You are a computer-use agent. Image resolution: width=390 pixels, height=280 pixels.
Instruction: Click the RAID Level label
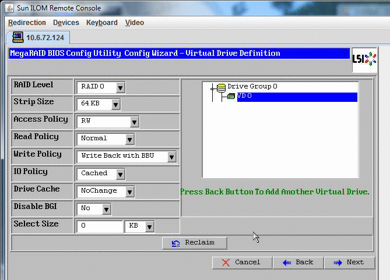click(33, 85)
